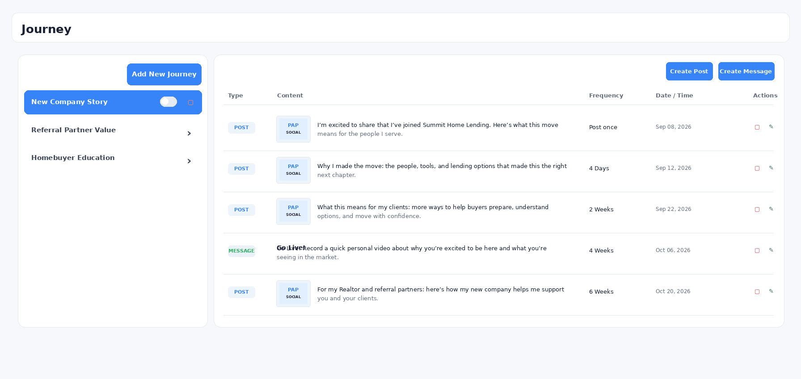This screenshot has width=801, height=379.
Task: Click the Date / Time column header
Action: (675, 96)
